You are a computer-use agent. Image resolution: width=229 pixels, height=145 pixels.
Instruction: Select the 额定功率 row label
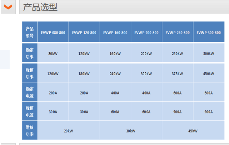[x=30, y=53]
